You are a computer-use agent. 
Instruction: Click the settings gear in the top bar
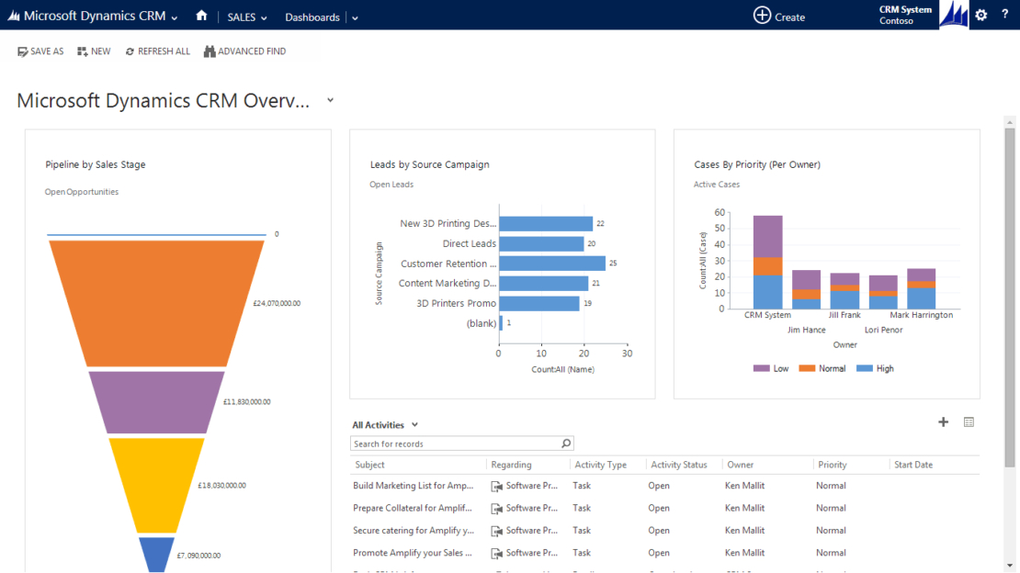tap(980, 15)
